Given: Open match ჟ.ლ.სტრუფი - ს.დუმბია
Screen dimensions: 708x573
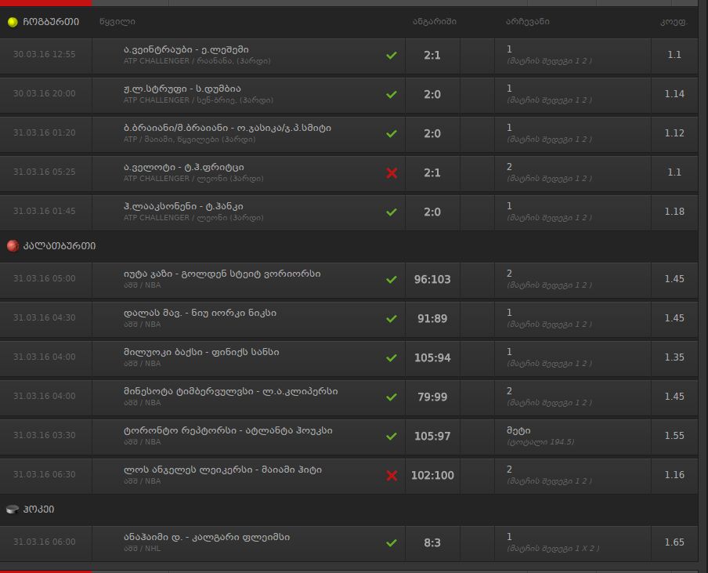Looking at the screenshot, I should [x=182, y=89].
